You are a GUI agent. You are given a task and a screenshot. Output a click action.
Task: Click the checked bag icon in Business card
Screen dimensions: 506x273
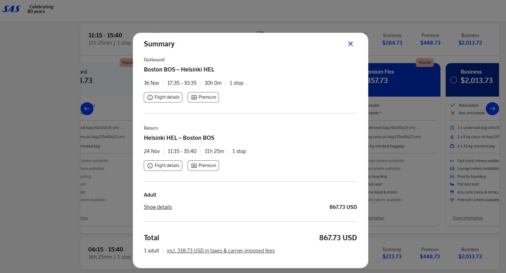click(x=452, y=146)
